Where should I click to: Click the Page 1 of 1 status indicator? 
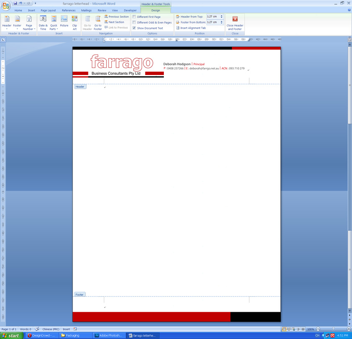(9, 329)
